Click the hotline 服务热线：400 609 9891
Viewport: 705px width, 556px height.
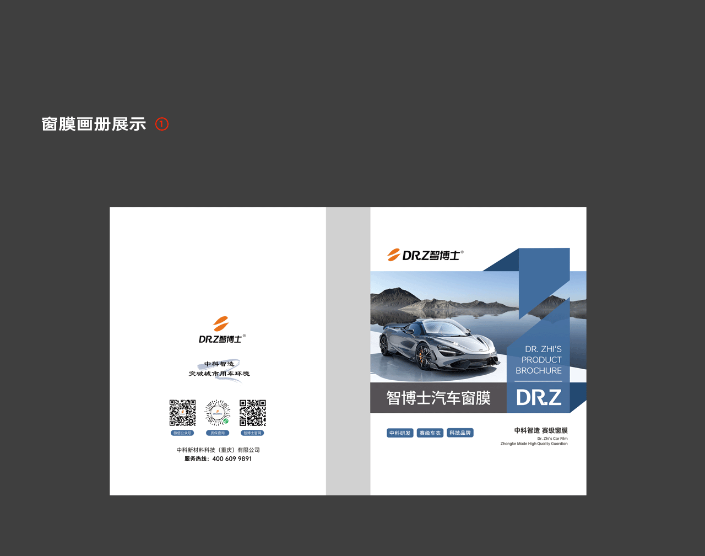[218, 458]
